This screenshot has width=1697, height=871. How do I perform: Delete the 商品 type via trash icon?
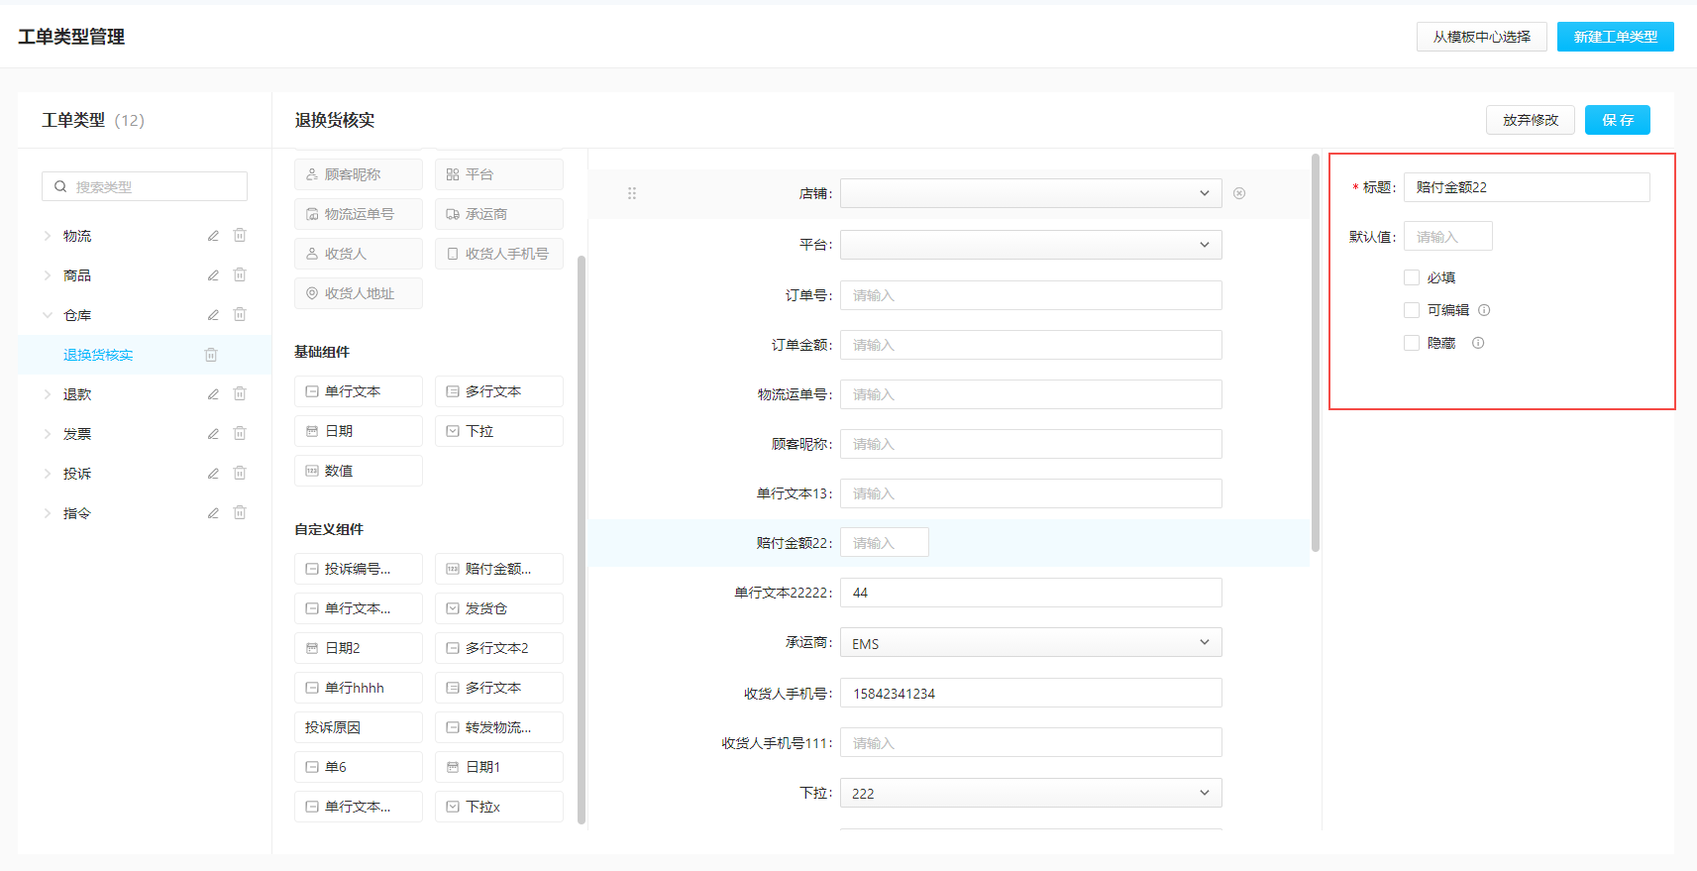click(x=240, y=275)
